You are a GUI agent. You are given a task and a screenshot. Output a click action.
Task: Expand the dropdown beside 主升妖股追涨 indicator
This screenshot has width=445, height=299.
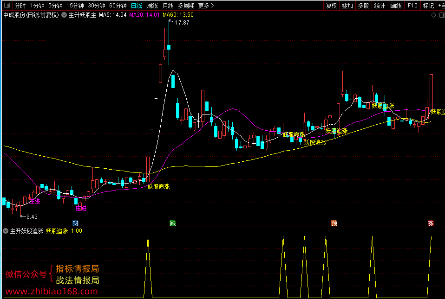point(6,231)
